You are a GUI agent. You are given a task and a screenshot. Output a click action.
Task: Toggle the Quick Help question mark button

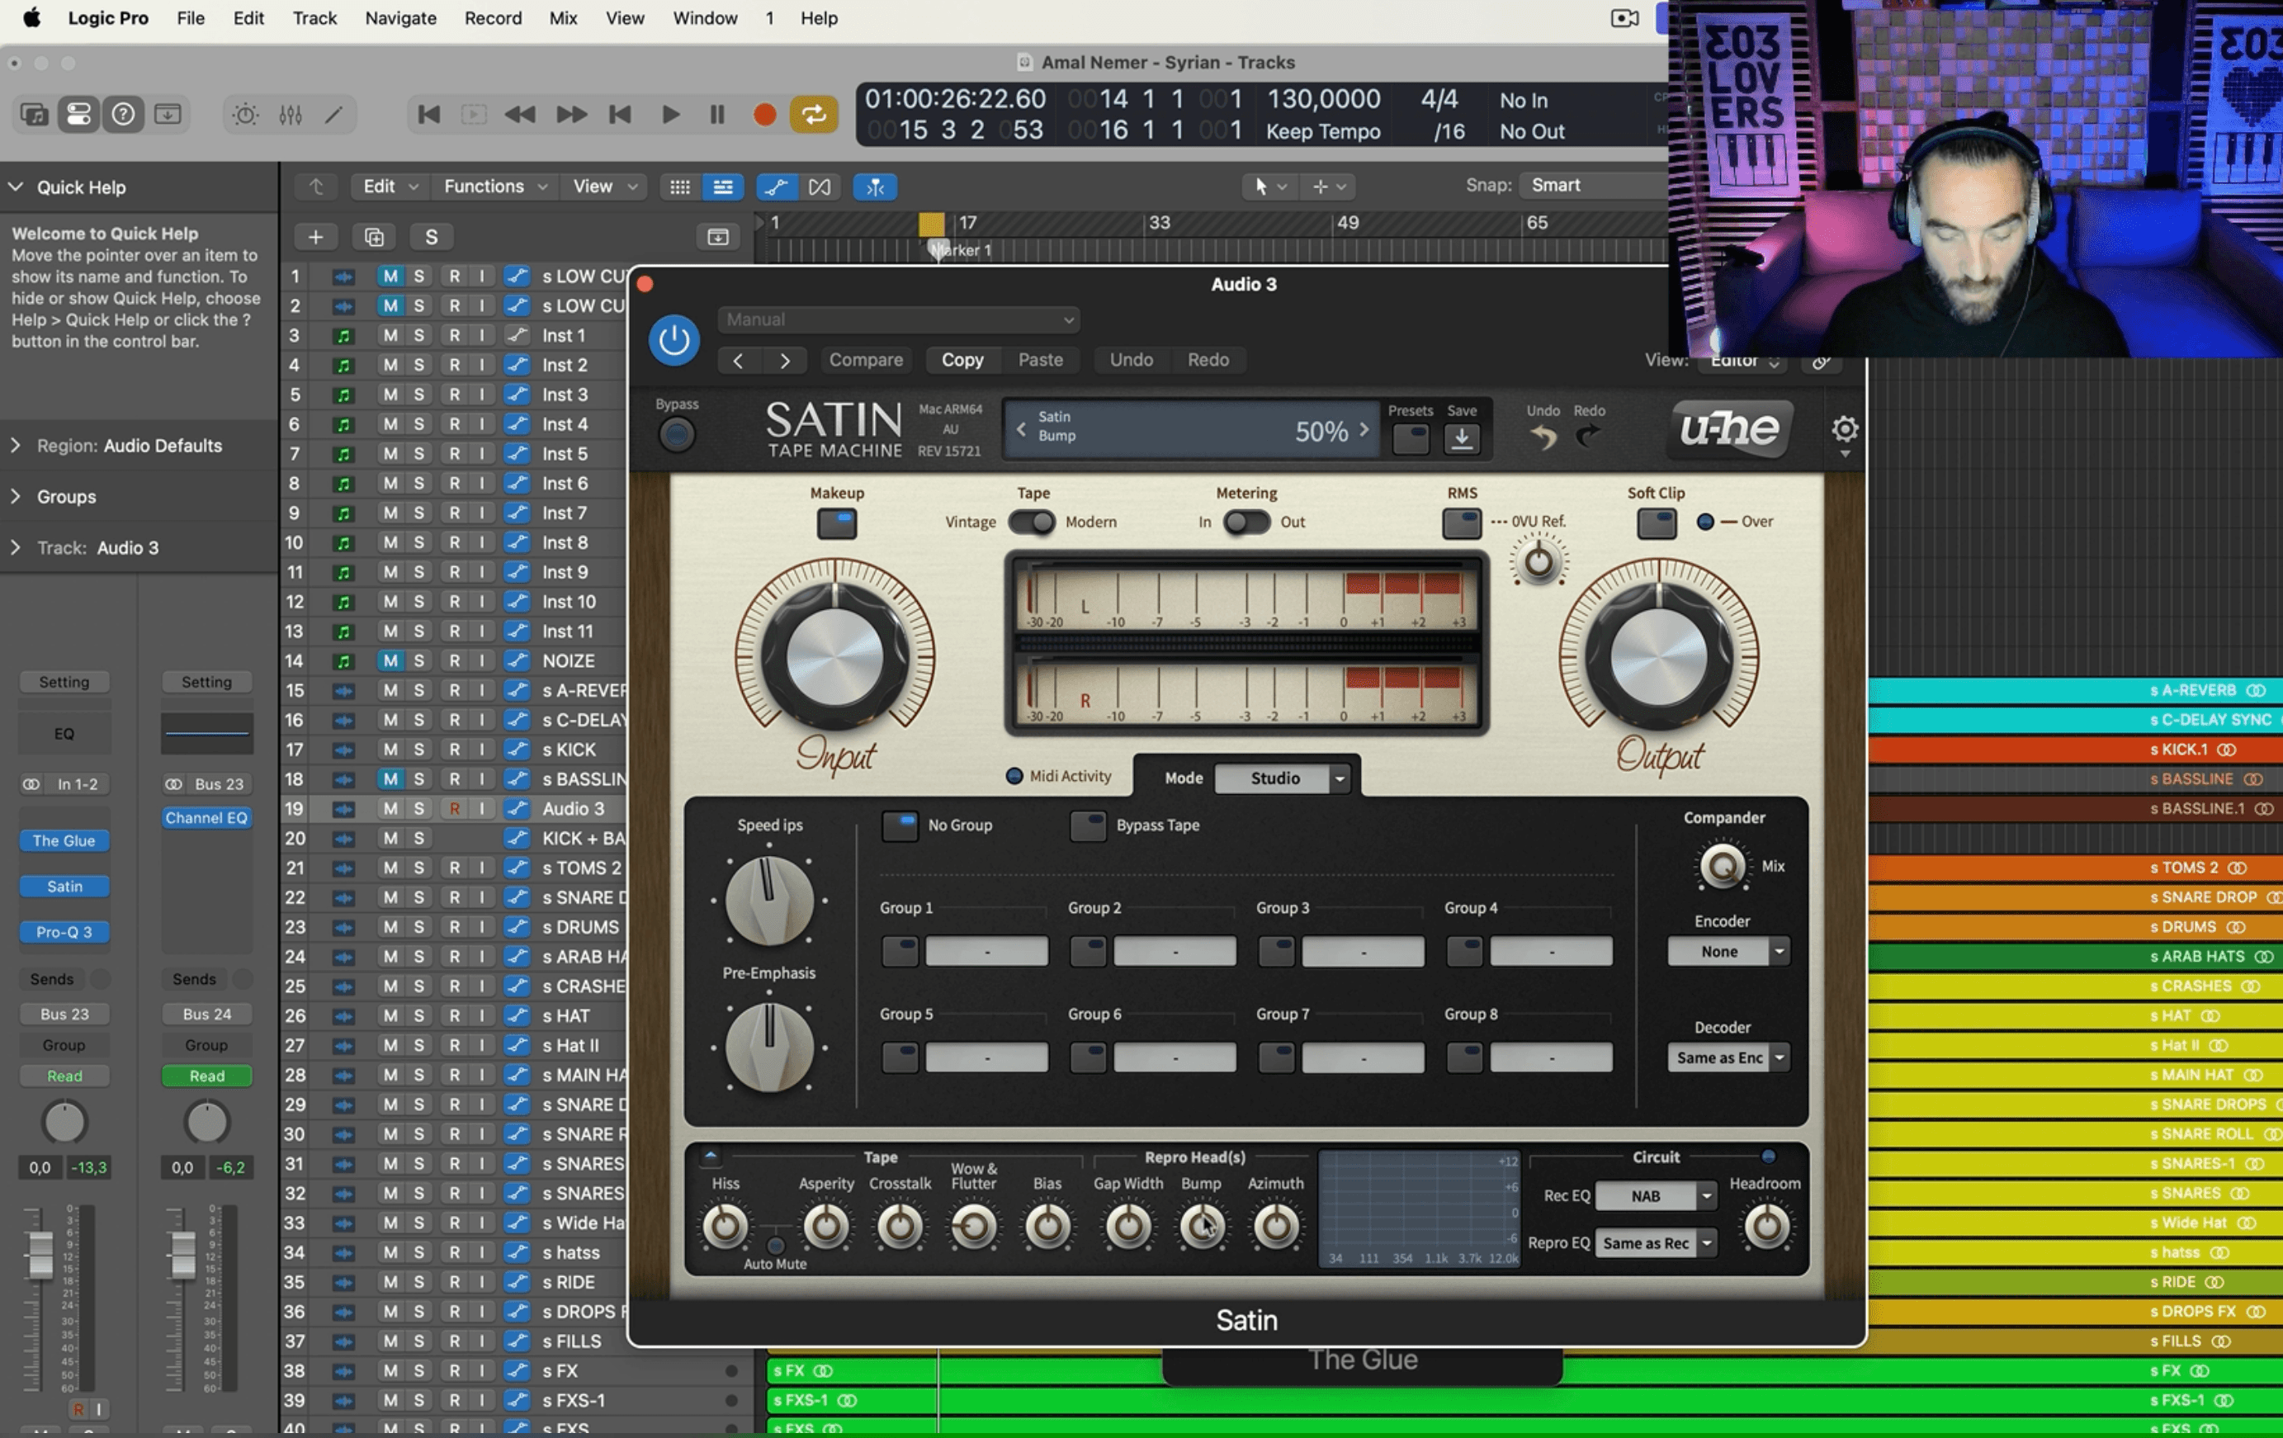[123, 115]
